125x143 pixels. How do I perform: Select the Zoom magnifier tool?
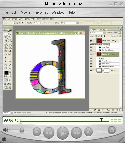pos(10,68)
